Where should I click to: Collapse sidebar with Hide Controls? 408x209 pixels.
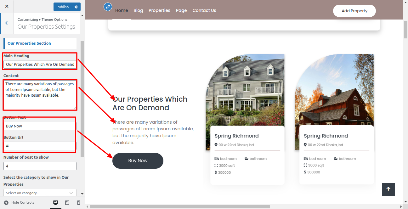pos(19,202)
